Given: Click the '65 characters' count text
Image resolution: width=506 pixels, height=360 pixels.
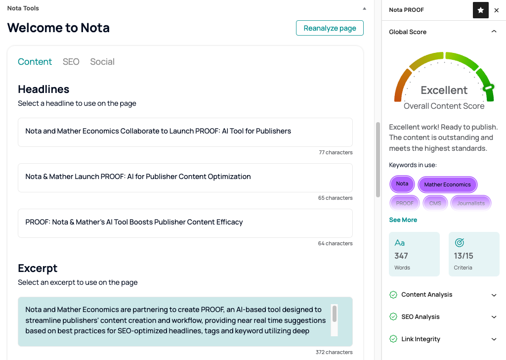Looking at the screenshot, I should point(336,198).
